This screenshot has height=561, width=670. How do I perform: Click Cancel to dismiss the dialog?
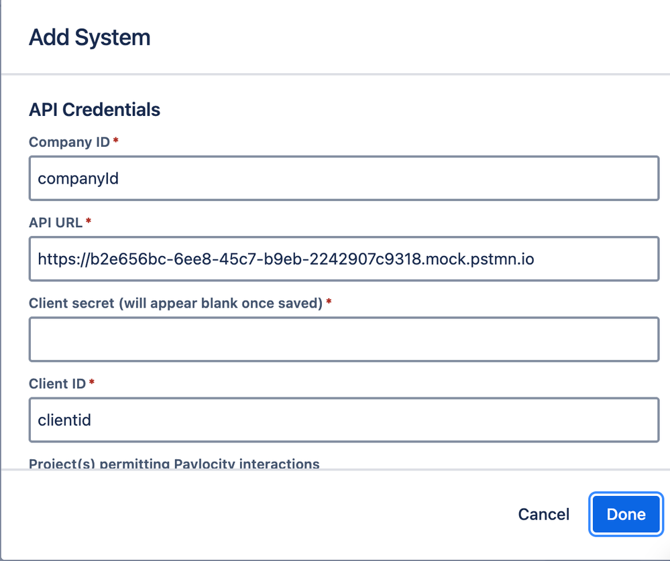click(543, 514)
